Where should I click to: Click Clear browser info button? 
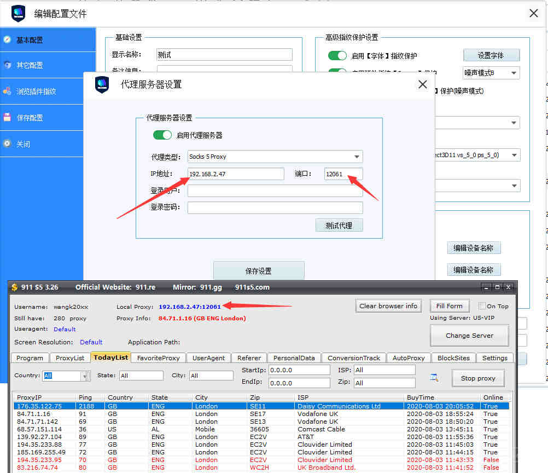388,306
